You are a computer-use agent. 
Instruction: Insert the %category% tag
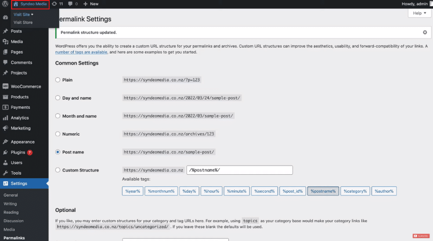355,191
